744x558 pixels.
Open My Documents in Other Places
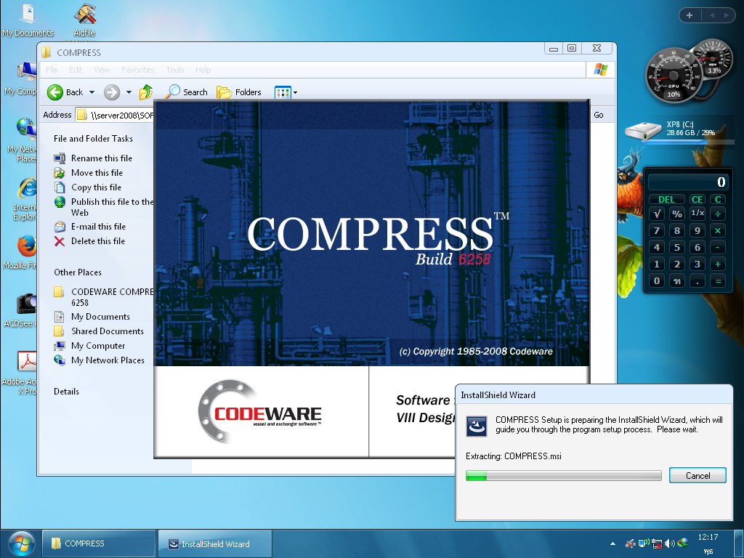point(100,317)
